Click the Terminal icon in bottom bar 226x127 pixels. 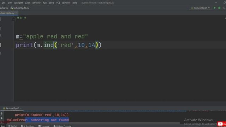(x=40, y=126)
